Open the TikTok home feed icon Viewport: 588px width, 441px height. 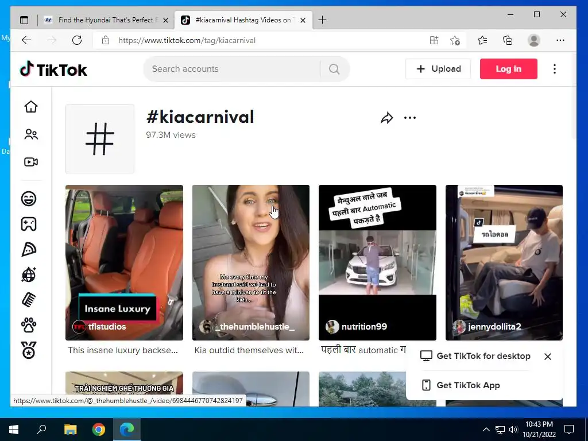pyautogui.click(x=31, y=107)
